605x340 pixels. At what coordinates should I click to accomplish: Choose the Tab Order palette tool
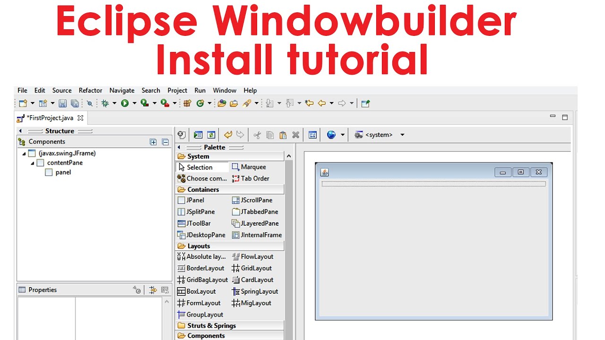point(251,178)
